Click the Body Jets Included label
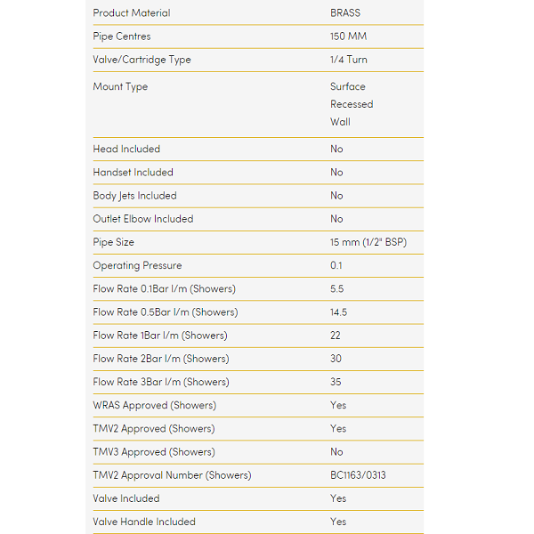The image size is (534, 534). pos(134,196)
